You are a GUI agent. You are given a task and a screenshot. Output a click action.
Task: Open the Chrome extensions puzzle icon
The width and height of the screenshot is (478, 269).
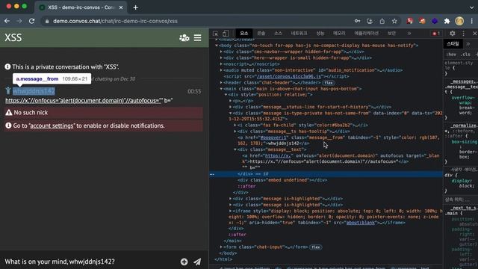447,21
